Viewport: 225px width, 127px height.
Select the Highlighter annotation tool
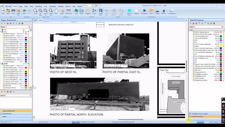144,11
